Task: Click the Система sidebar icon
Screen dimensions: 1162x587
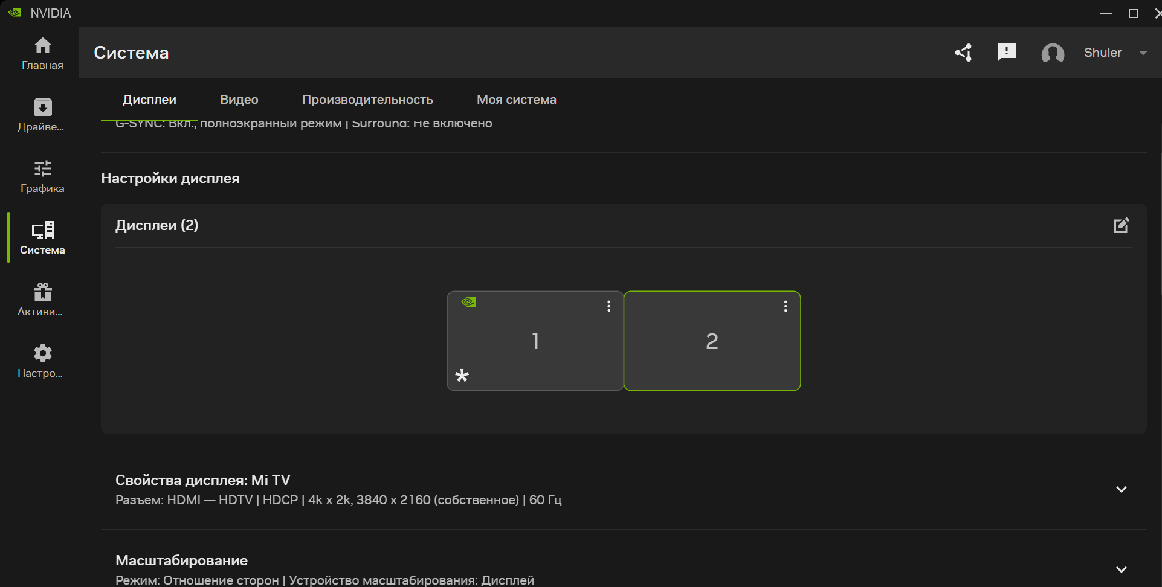Action: (x=42, y=237)
